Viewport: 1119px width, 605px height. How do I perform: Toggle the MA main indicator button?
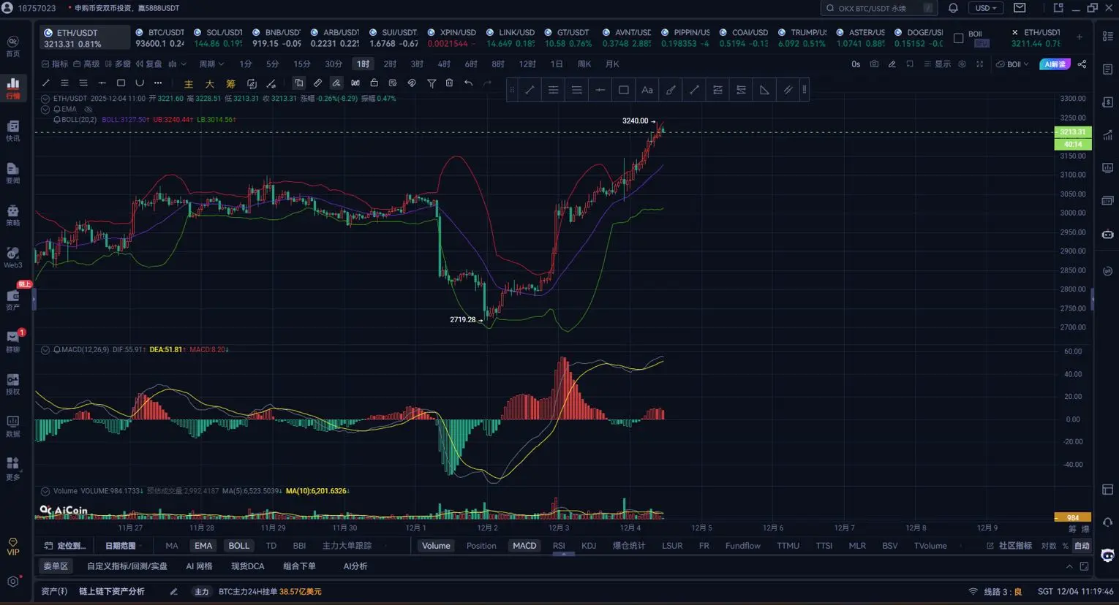point(172,546)
